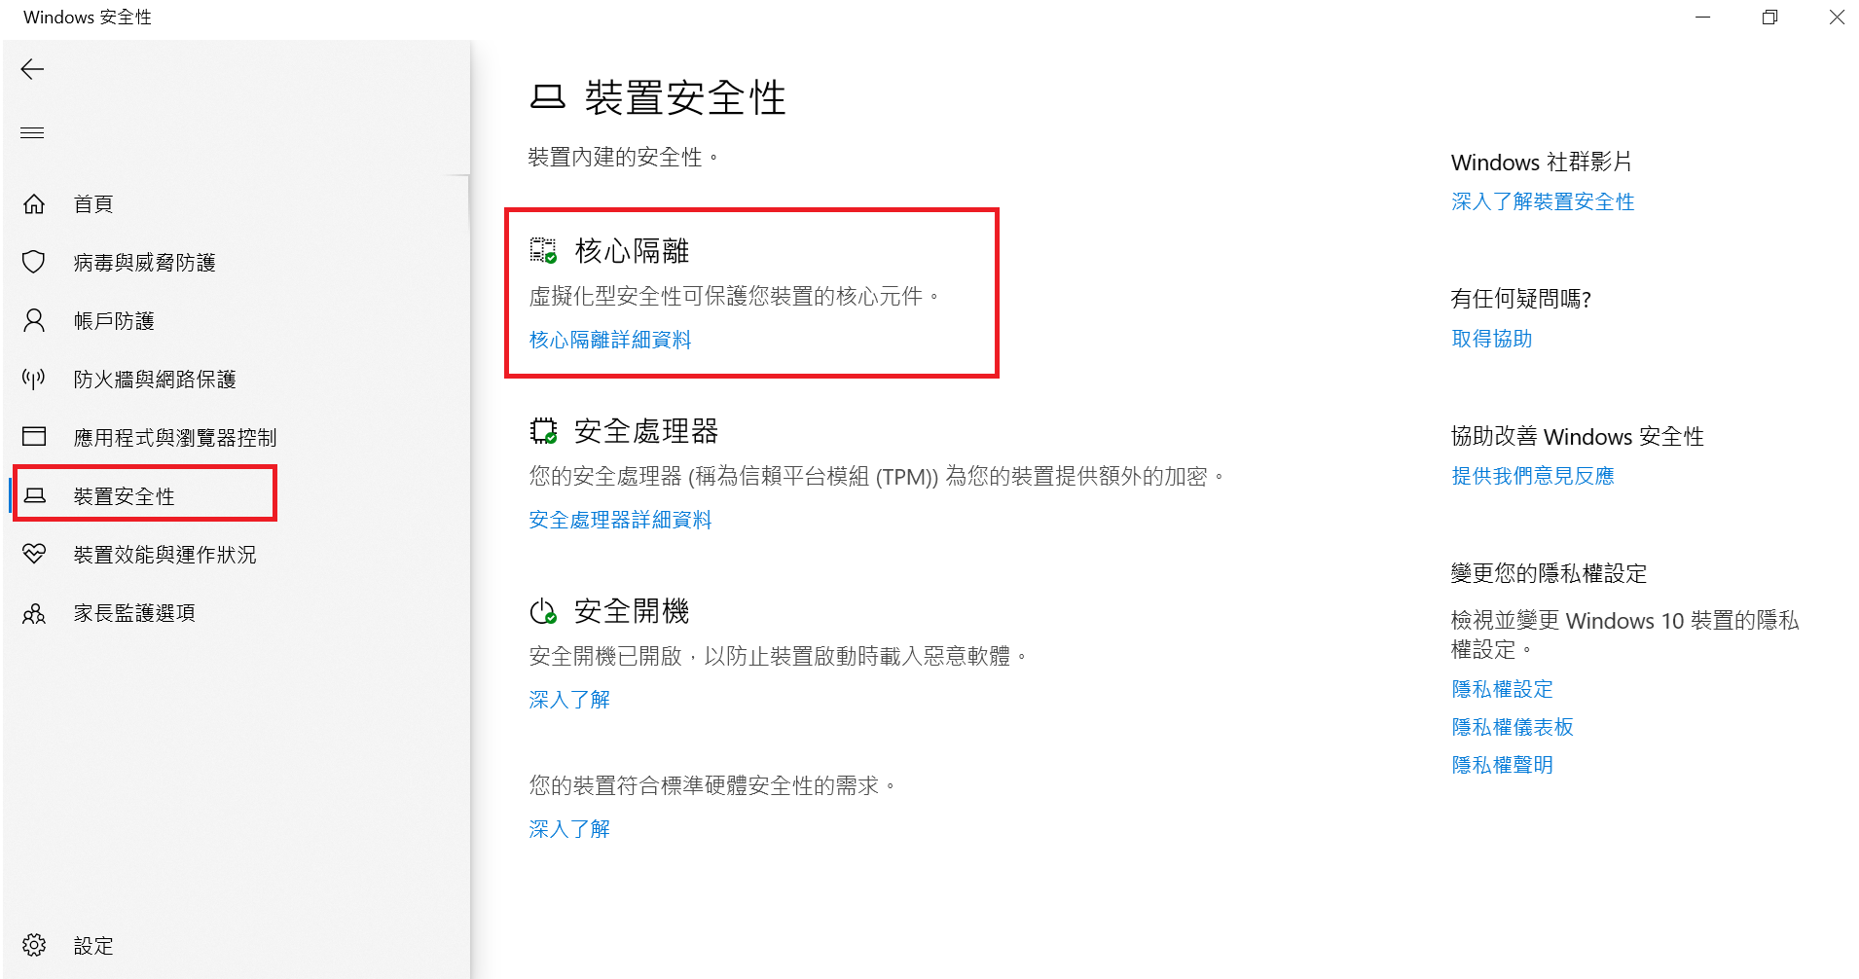Click the 取得協助 help link
This screenshot has width=1859, height=979.
pyautogui.click(x=1491, y=339)
